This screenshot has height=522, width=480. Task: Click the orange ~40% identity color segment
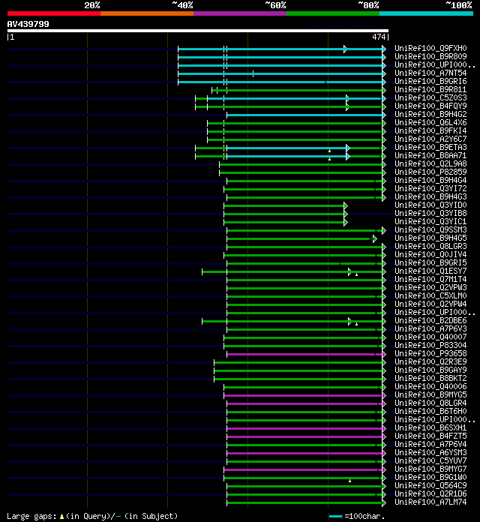coord(147,13)
